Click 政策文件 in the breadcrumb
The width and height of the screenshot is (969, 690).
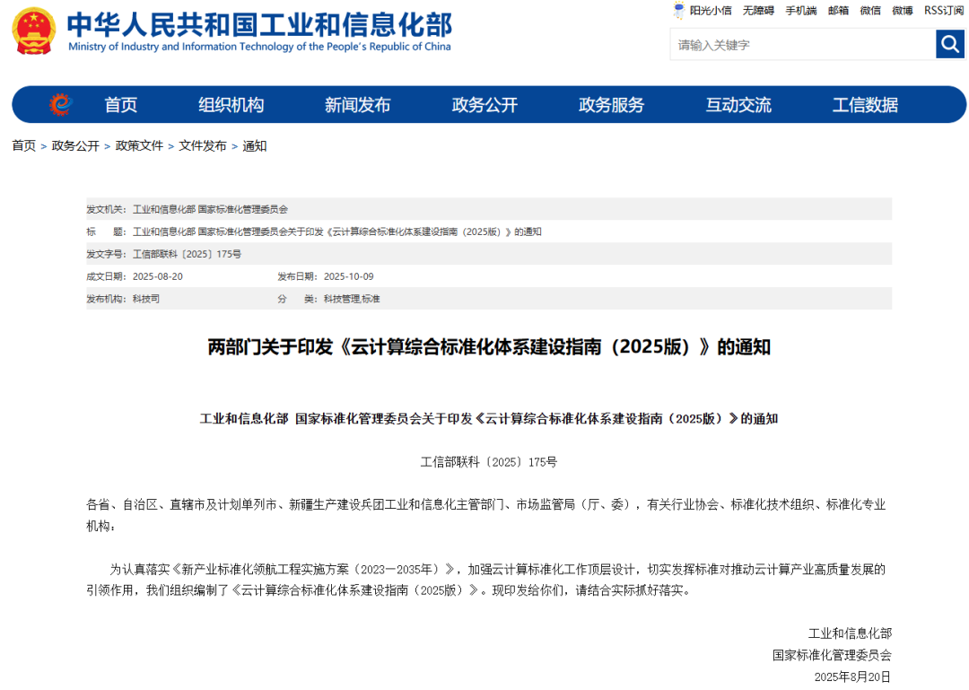point(138,145)
